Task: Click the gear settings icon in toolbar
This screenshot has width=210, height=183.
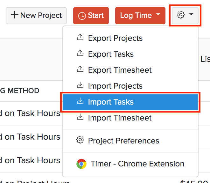Action: tap(181, 15)
